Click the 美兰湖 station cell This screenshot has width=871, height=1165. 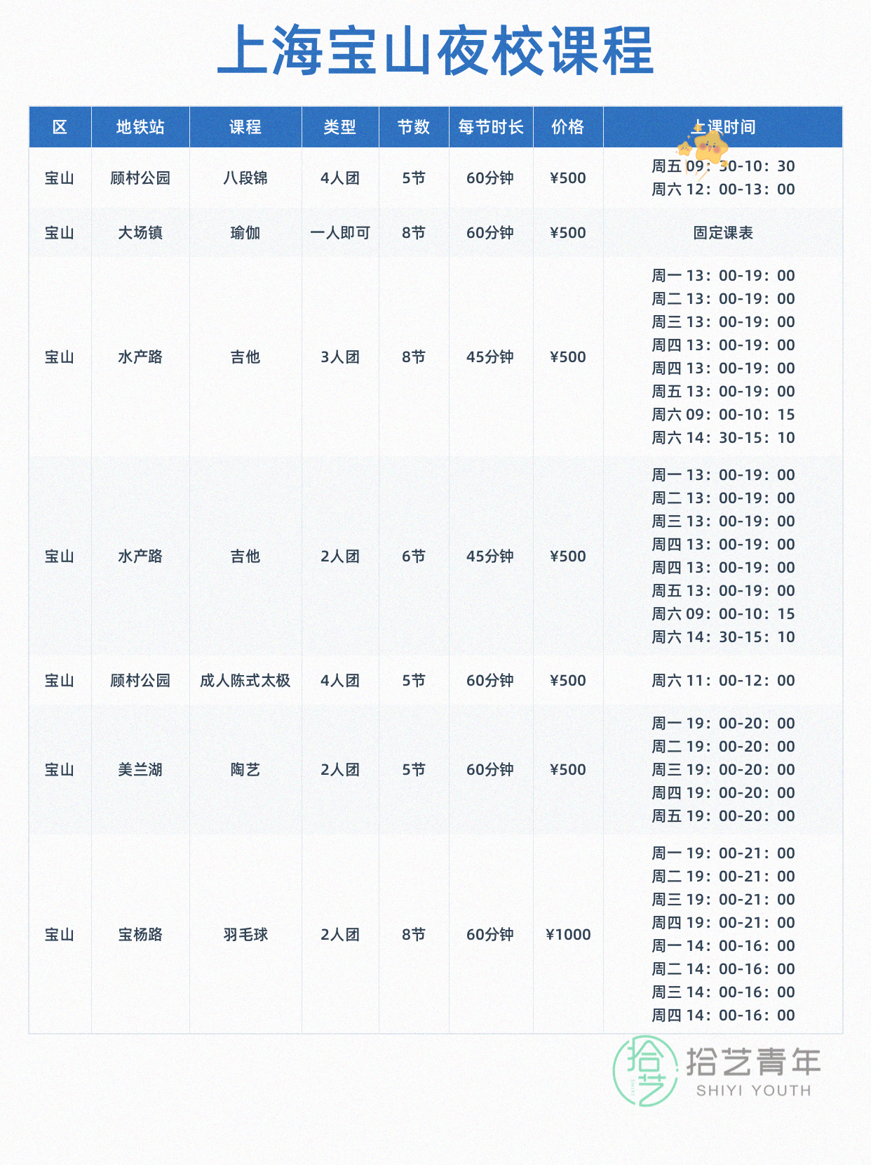[x=140, y=770]
